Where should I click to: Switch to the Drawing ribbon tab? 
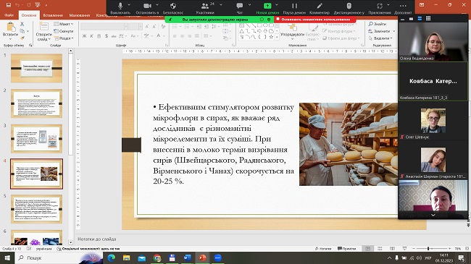[x=79, y=15]
